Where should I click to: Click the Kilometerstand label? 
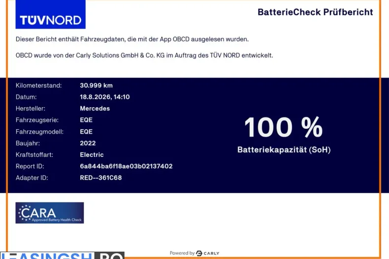click(39, 86)
